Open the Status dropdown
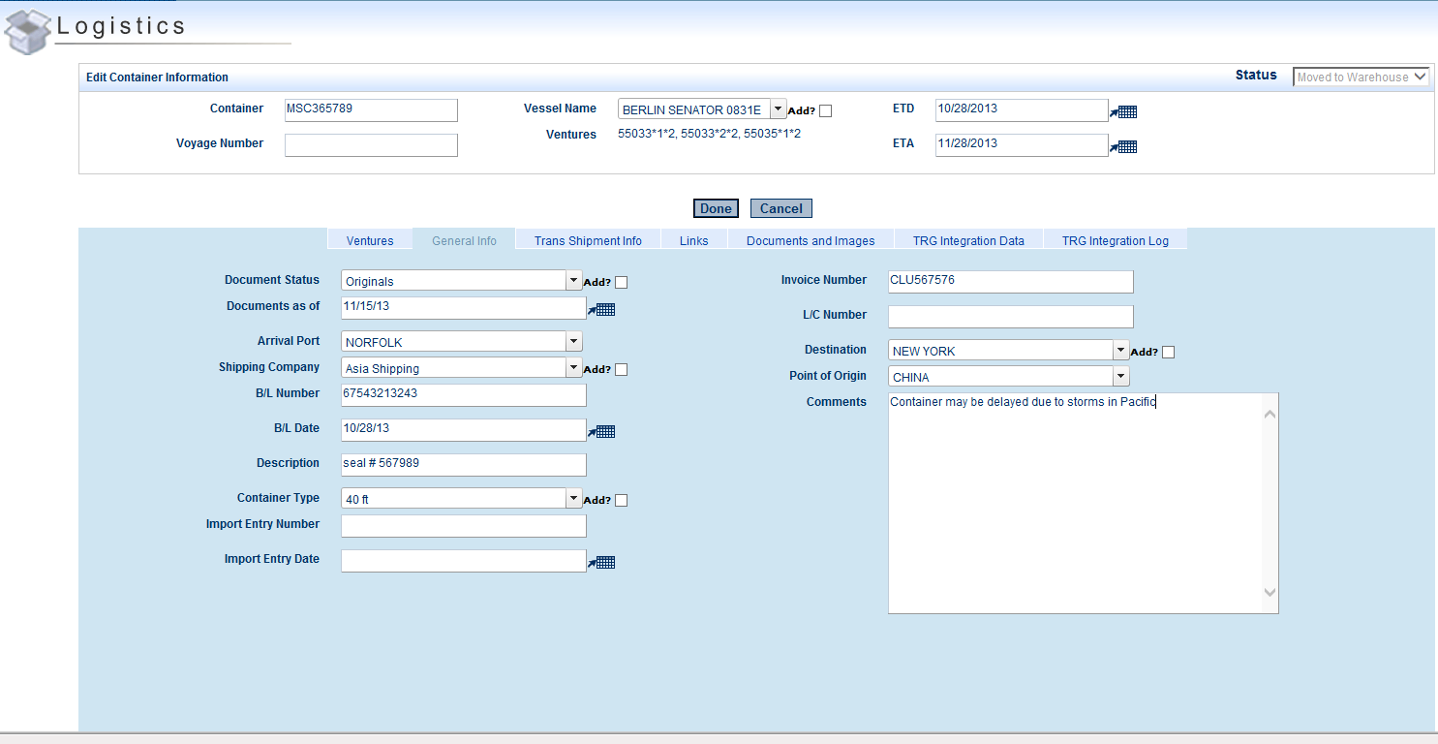Screen dimensions: 1438x744 [x=1362, y=77]
